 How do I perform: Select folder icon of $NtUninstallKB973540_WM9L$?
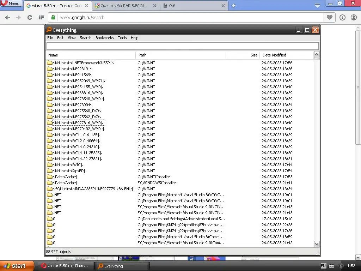pos(49,99)
